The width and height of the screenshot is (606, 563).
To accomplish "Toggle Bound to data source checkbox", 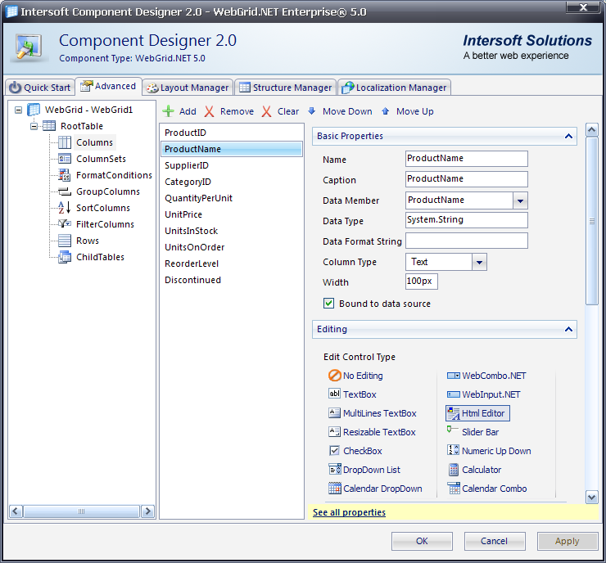I will [x=328, y=303].
